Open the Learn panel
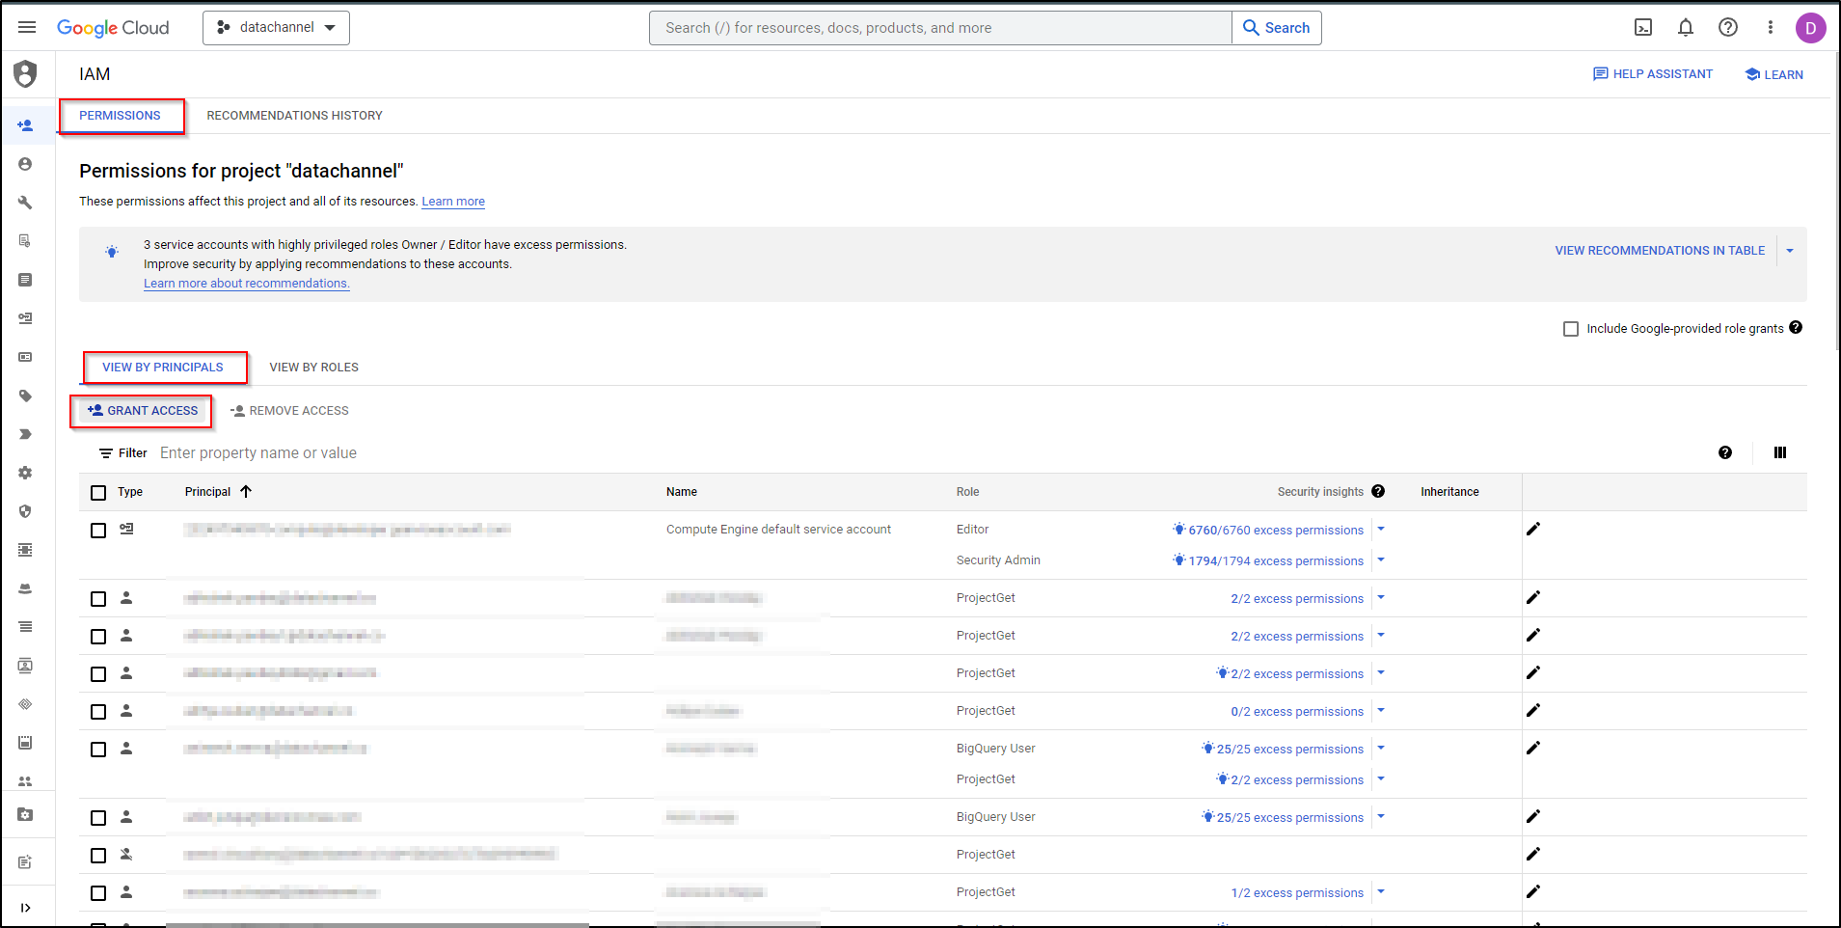The height and width of the screenshot is (928, 1841). 1773,74
